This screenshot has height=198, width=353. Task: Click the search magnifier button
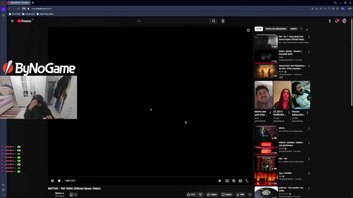point(213,21)
